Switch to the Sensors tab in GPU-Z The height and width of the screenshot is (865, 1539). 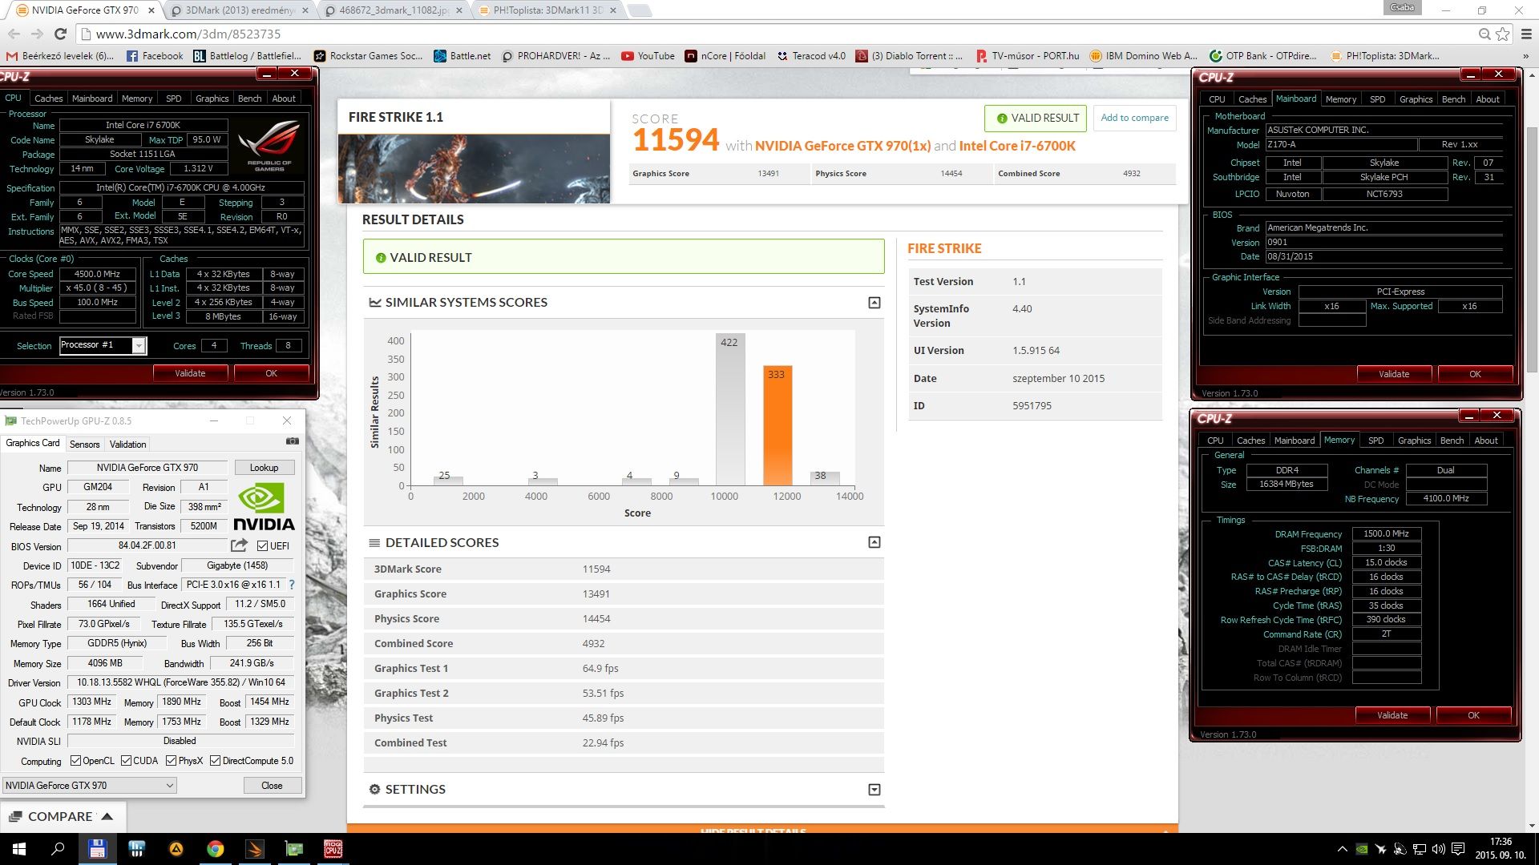[84, 445]
